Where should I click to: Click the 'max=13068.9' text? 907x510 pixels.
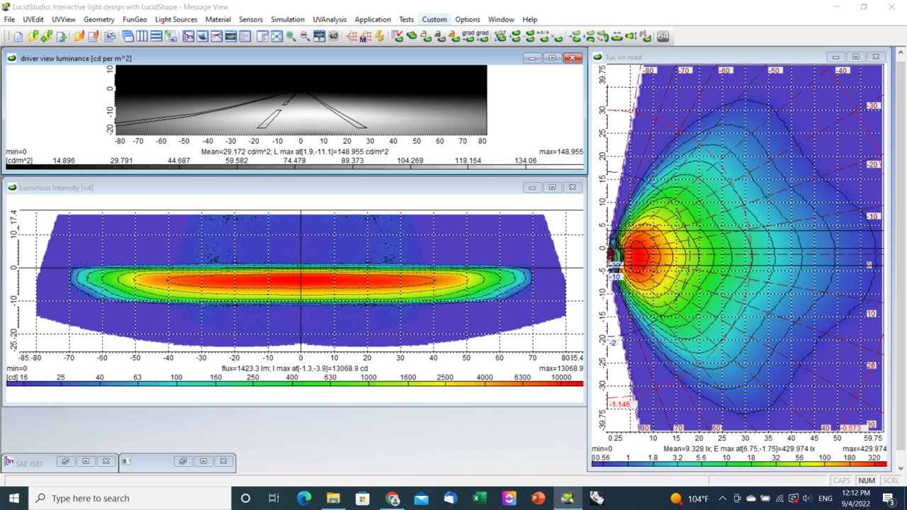point(561,368)
